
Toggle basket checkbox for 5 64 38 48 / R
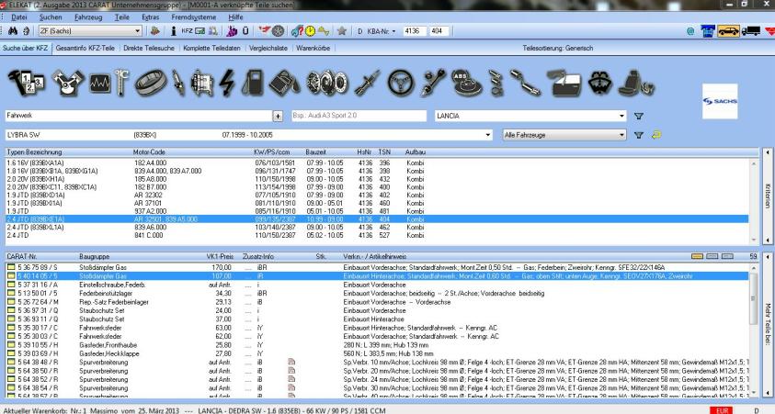[x=11, y=363]
